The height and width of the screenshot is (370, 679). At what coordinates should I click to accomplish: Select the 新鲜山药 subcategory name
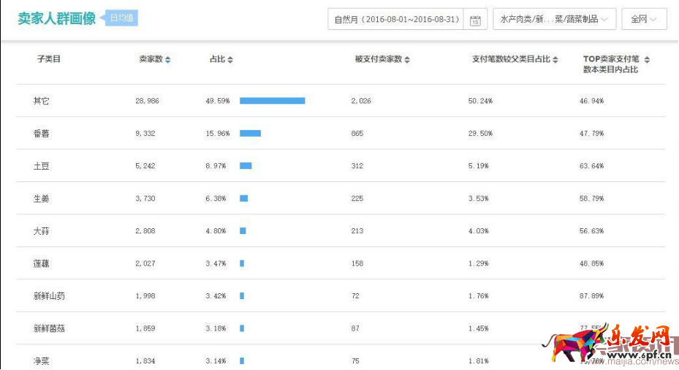point(49,296)
